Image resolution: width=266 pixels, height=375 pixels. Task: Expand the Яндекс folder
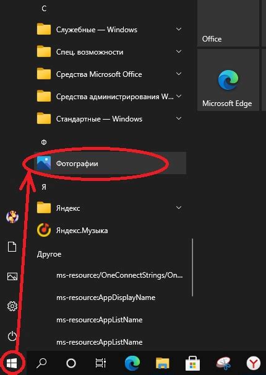(110, 208)
